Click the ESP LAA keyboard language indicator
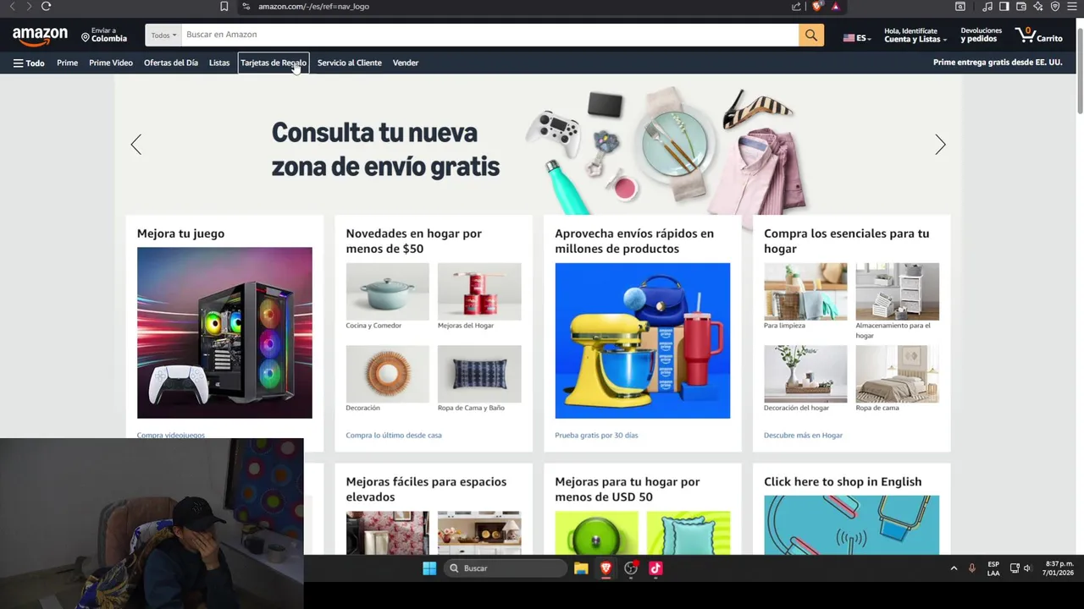The image size is (1084, 609). (x=993, y=568)
